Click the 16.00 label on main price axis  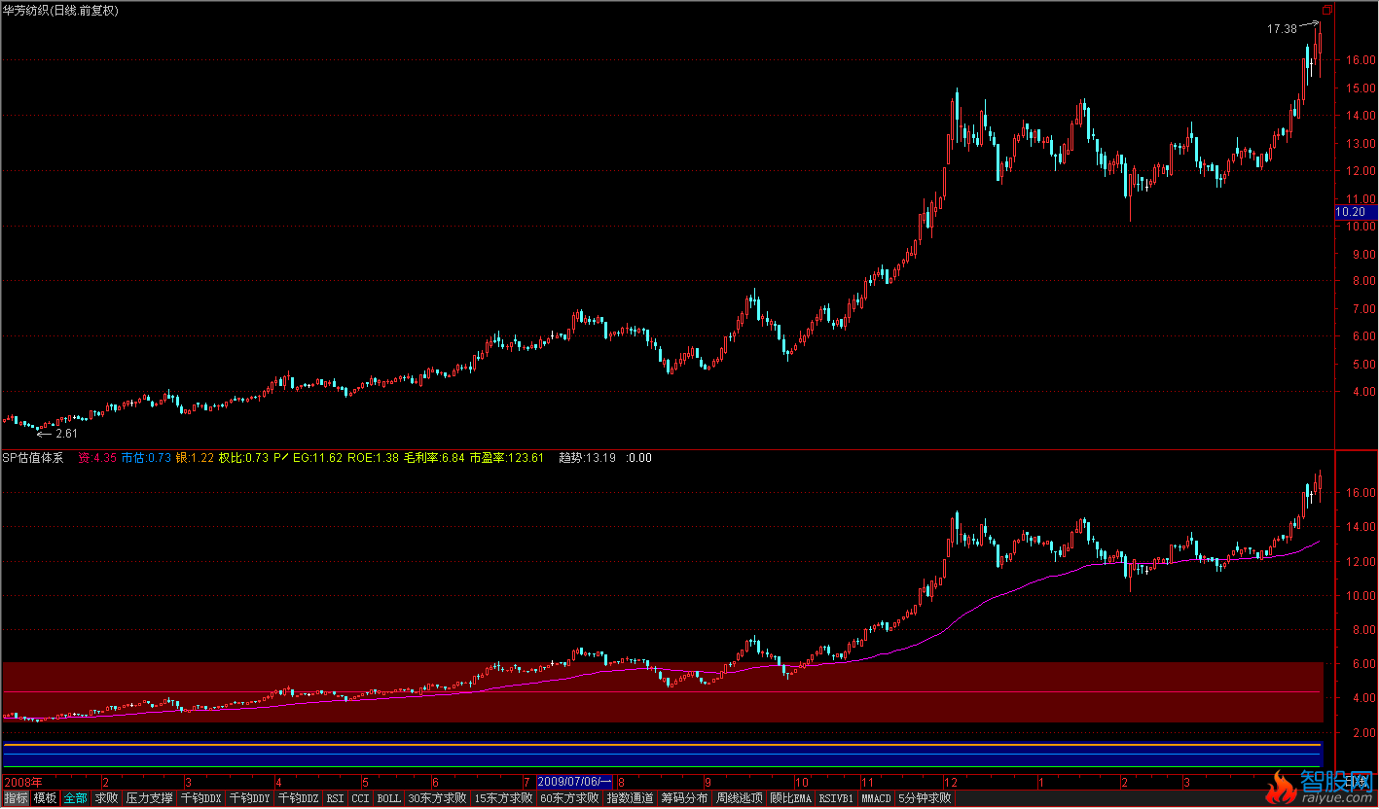click(1359, 60)
